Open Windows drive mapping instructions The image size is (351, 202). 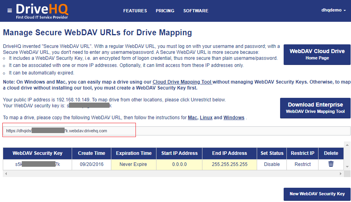tap(234, 118)
